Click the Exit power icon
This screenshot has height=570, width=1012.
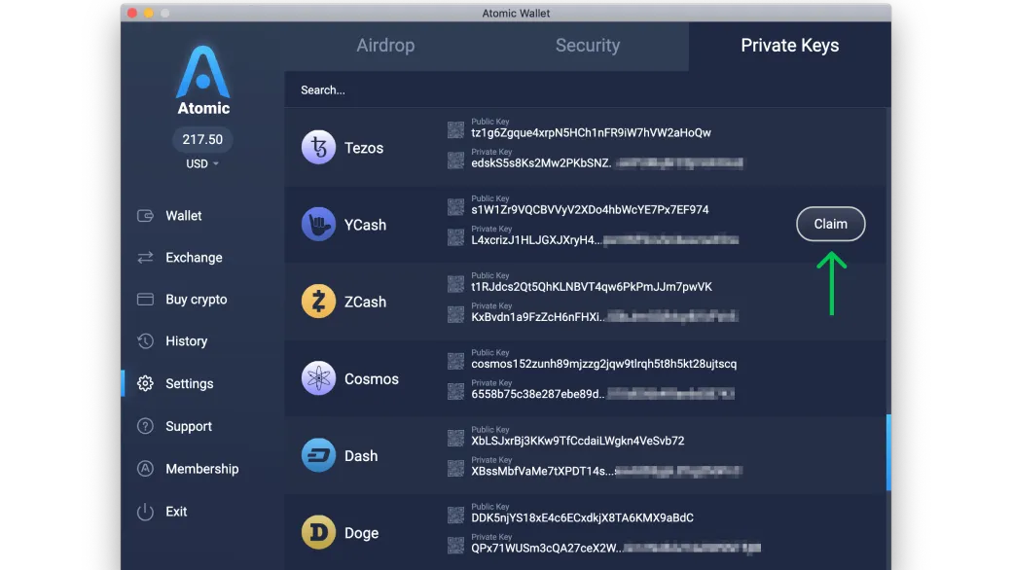point(145,512)
